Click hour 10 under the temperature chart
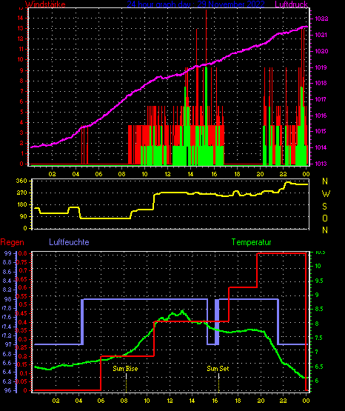Image resolution: width=345 pixels, height=411 pixels. [x=147, y=401]
